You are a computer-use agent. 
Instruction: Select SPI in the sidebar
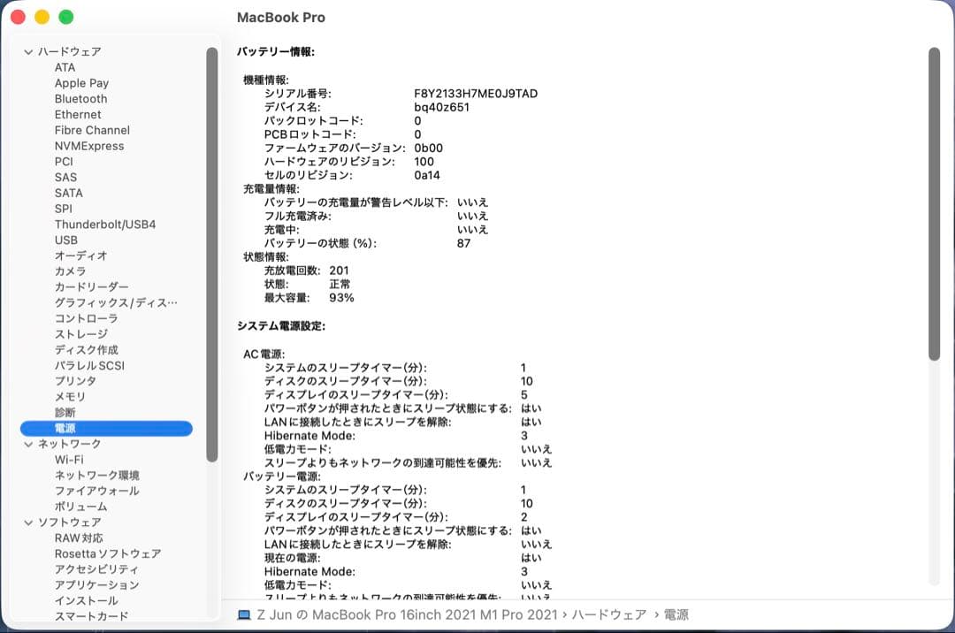[64, 209]
